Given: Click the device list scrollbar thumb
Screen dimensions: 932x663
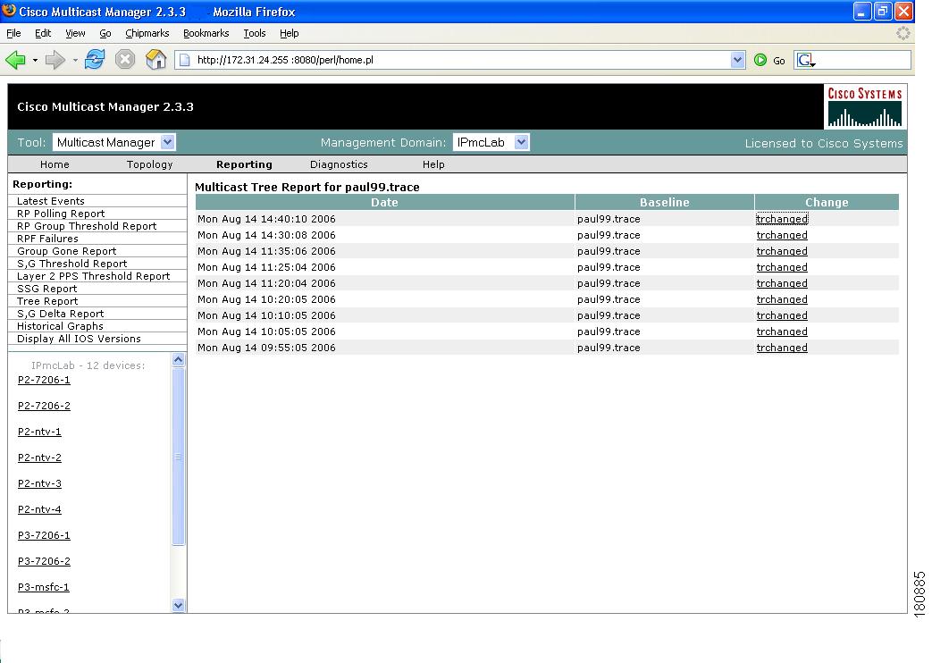Looking at the screenshot, I should pos(179,456).
